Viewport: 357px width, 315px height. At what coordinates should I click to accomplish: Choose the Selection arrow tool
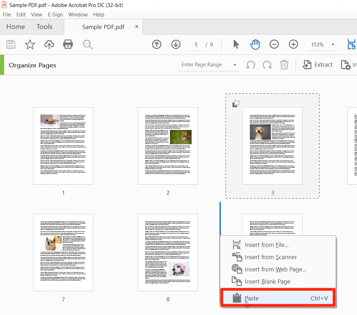(x=236, y=44)
